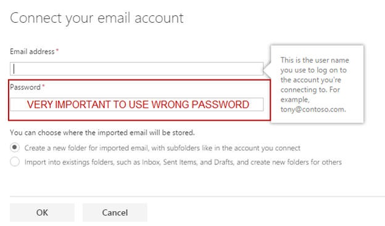
Task: Click the imported email storage description text
Action: tap(102, 132)
